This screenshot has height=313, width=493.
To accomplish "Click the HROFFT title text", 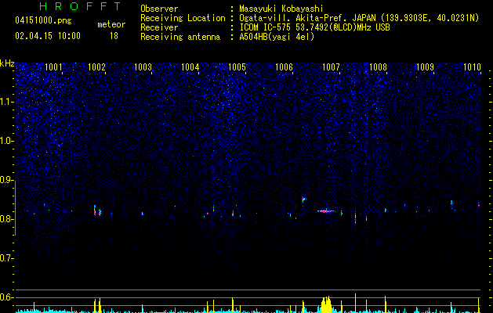I will click(x=80, y=6).
